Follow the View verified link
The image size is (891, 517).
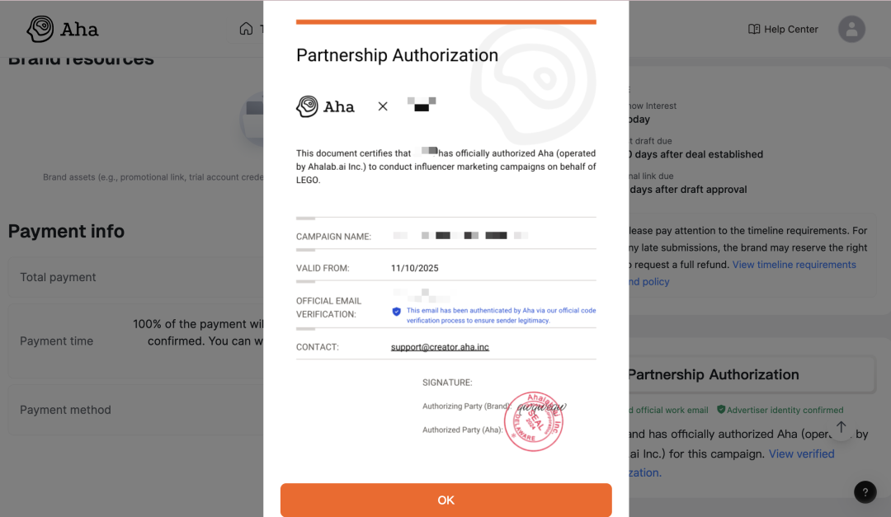[801, 454]
